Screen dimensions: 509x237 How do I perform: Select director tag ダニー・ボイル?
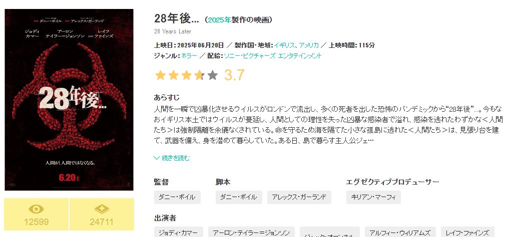[177, 197]
